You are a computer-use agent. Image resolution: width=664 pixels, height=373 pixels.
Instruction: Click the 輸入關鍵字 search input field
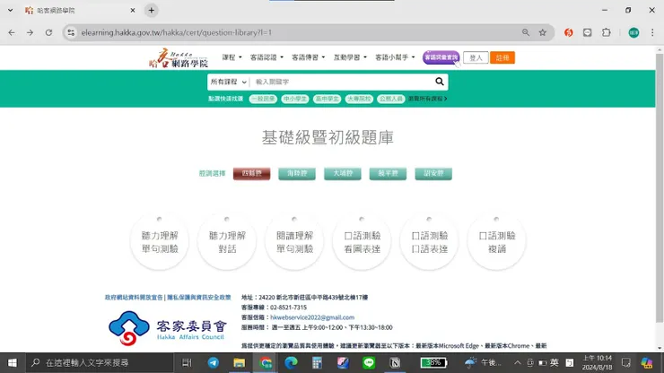pos(341,82)
